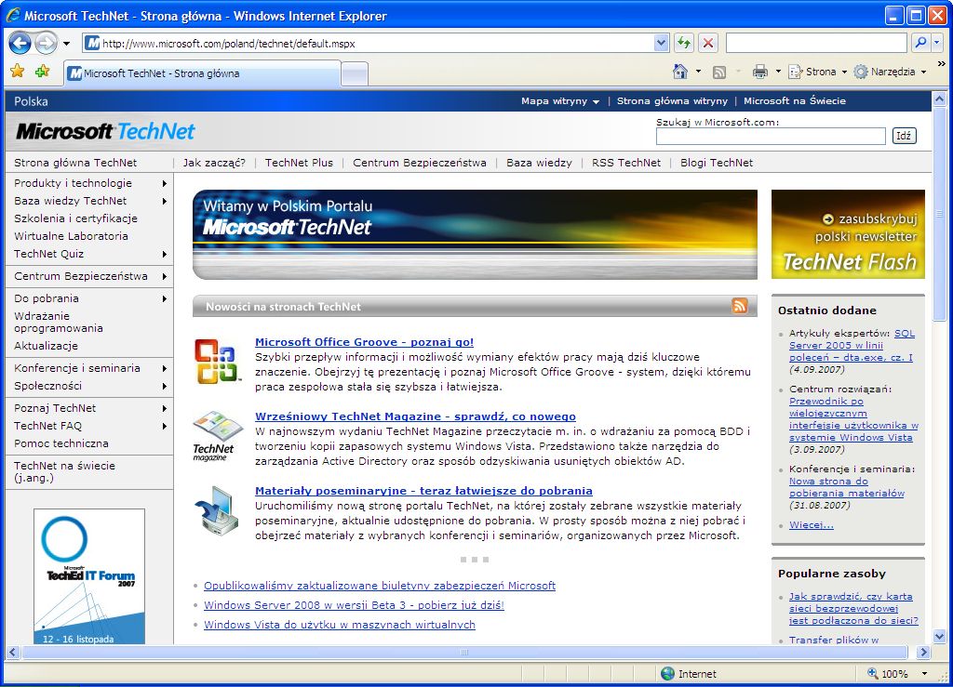Click the horizontal scrollbar right arrow
The image size is (953, 687).
click(924, 653)
